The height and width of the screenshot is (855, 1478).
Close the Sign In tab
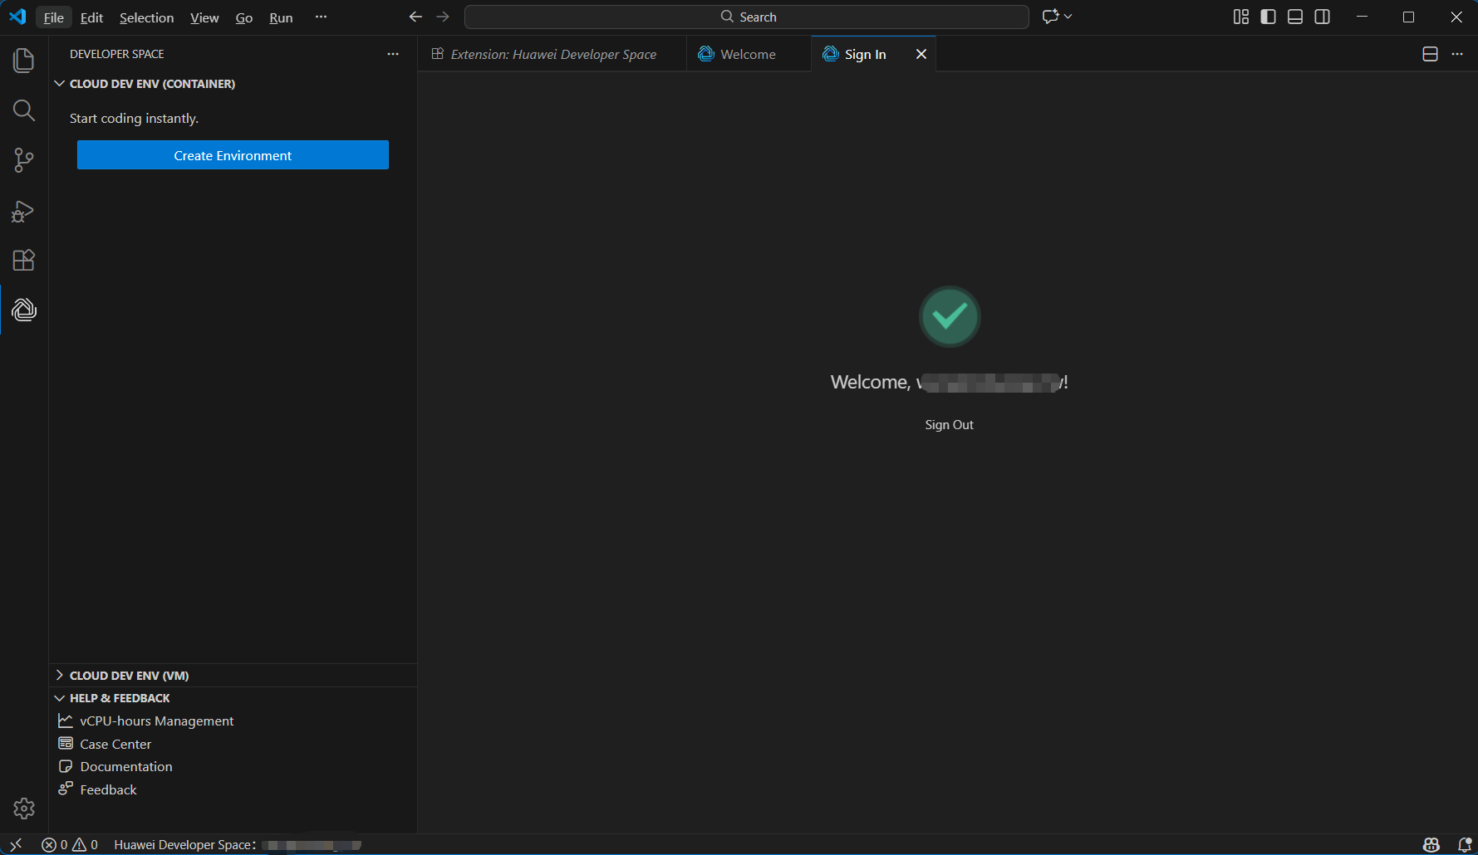(x=921, y=54)
